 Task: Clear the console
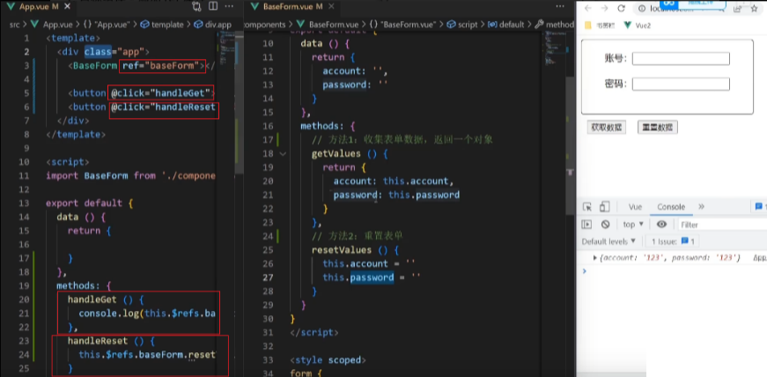[x=606, y=225]
